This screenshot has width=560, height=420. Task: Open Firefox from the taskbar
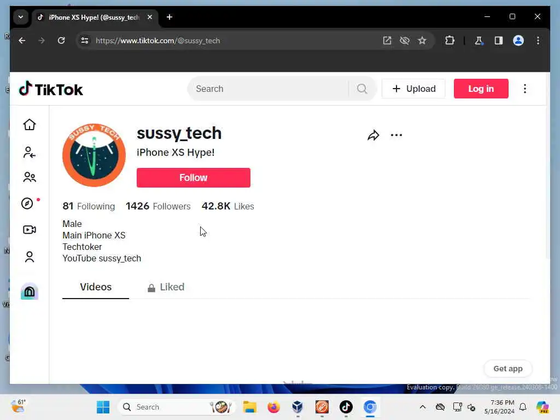(273, 407)
